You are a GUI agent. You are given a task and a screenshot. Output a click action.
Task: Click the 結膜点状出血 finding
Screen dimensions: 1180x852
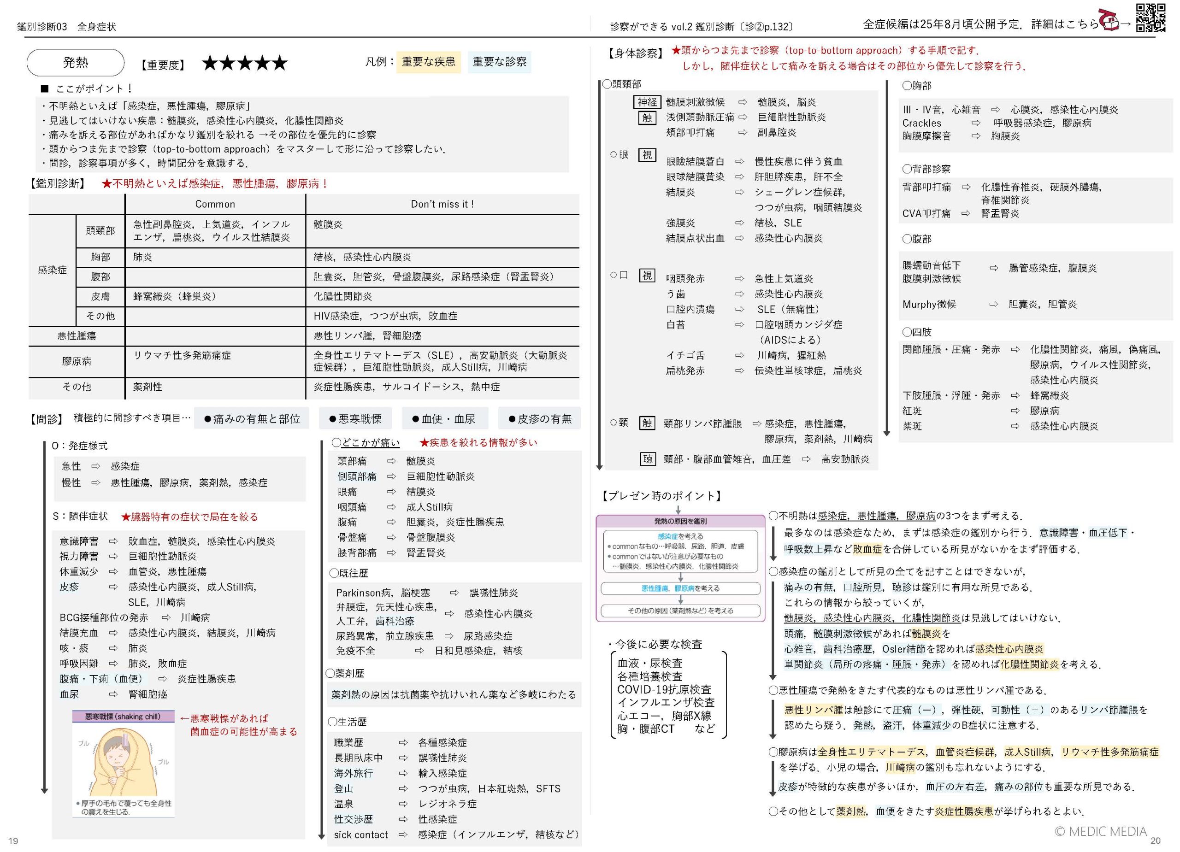695,238
